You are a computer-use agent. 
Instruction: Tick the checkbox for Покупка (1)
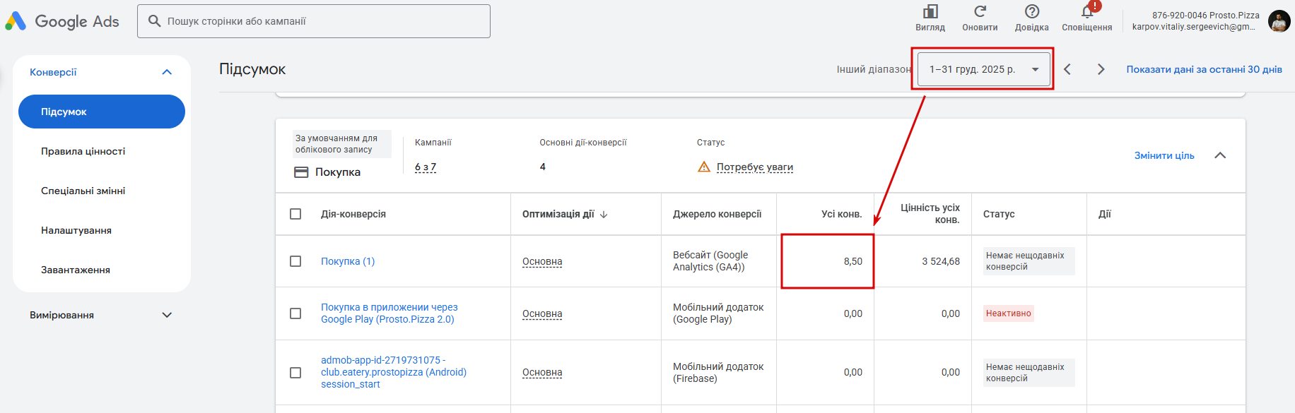pyautogui.click(x=295, y=261)
